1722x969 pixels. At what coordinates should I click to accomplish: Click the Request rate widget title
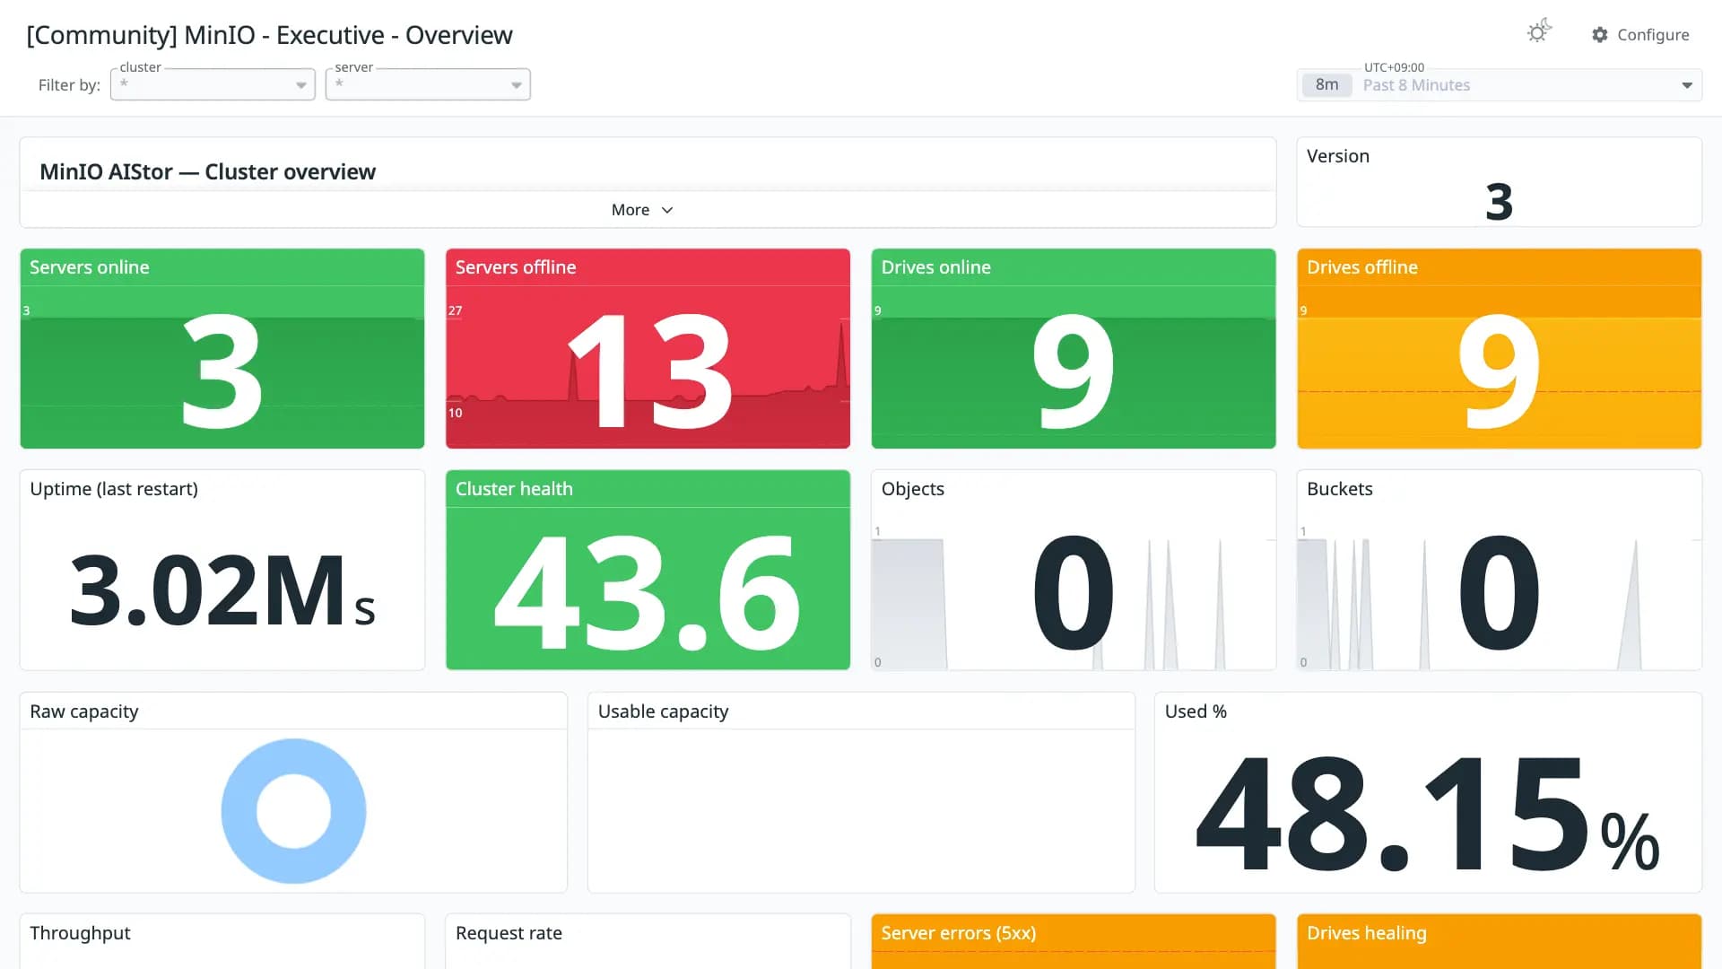509,933
